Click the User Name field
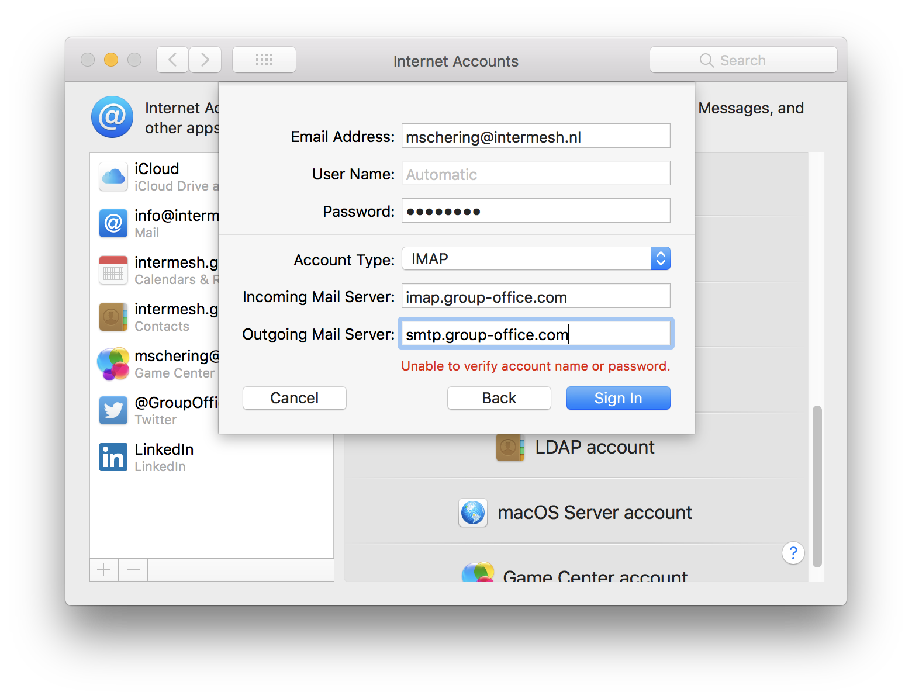The height and width of the screenshot is (699, 912). [x=536, y=173]
